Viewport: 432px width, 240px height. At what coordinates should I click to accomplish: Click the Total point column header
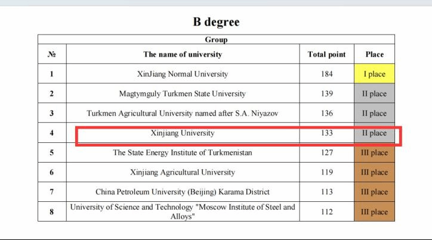pyautogui.click(x=327, y=54)
